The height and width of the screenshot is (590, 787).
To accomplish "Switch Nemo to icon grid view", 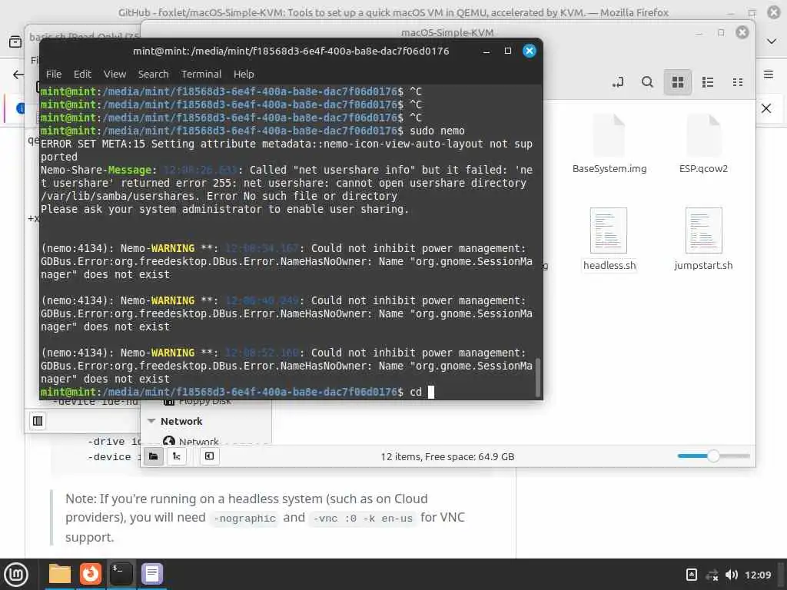I will pos(678,82).
